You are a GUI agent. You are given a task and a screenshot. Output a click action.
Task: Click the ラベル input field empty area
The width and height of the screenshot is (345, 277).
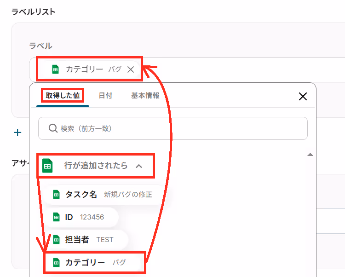pos(242,69)
